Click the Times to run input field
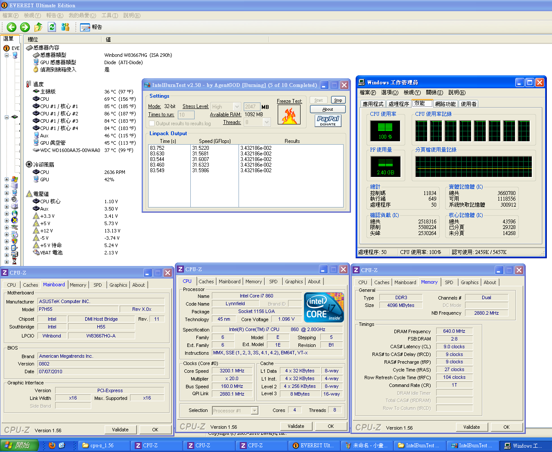552x452 pixels. pos(186,115)
